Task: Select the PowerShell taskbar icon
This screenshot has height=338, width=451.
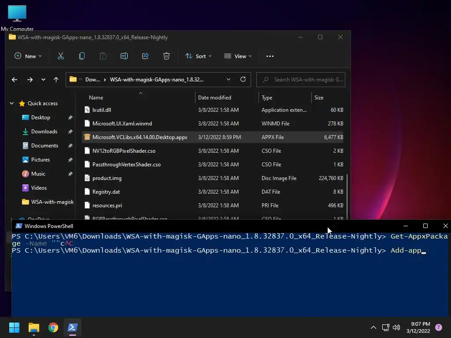Action: click(73, 327)
